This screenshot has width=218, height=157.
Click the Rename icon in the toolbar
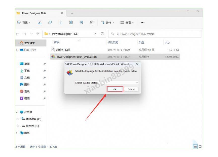pos(71,23)
